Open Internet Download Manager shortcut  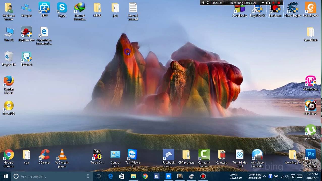point(80,11)
